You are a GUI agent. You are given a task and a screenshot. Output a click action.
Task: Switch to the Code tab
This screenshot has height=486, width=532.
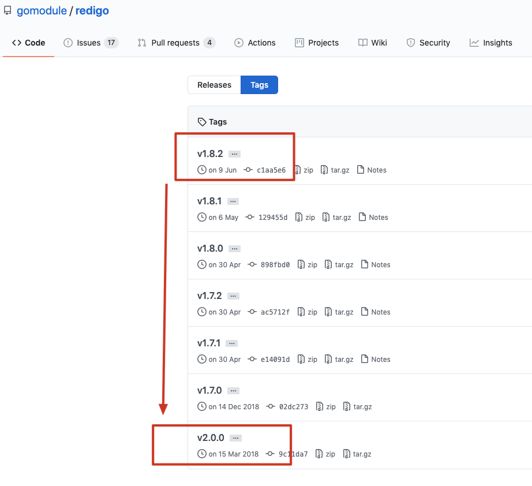(29, 42)
